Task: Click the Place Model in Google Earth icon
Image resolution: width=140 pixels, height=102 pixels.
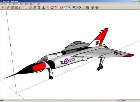Action: point(88,8)
